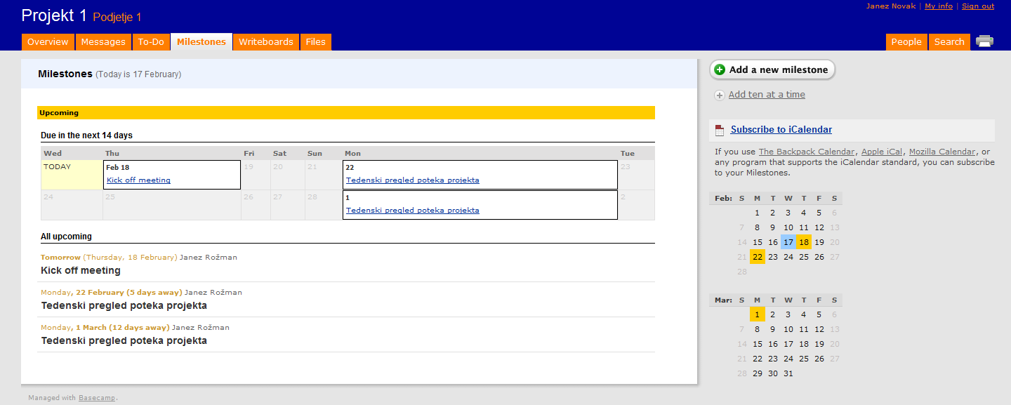
Task: Switch to the Messages tab
Action: [x=103, y=42]
